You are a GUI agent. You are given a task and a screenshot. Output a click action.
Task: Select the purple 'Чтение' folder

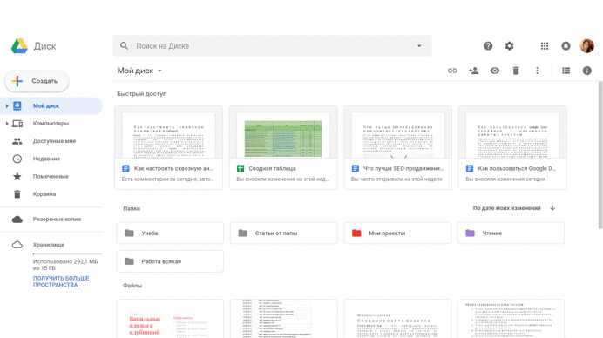click(x=511, y=233)
